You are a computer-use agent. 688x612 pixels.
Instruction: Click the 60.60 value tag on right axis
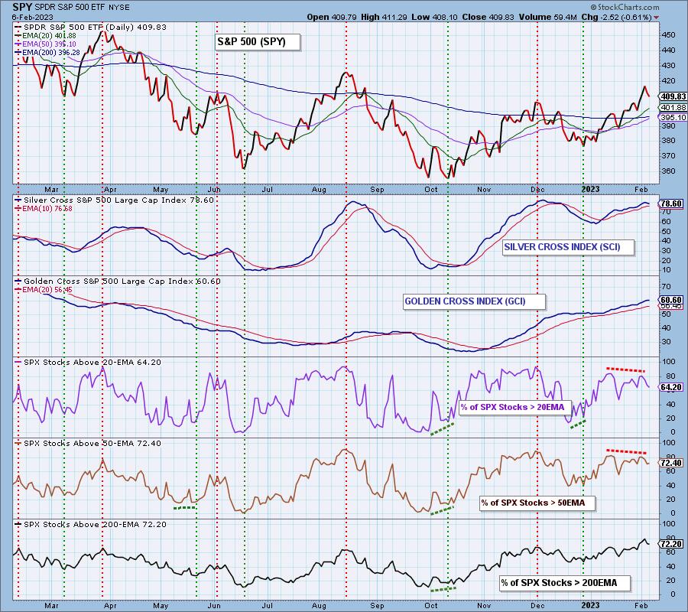(x=671, y=300)
